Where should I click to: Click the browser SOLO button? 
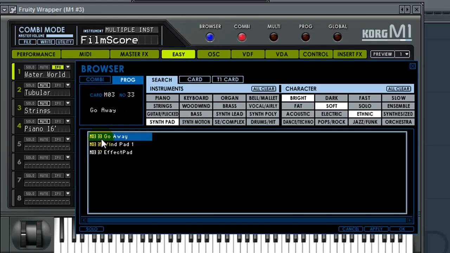pos(92,229)
